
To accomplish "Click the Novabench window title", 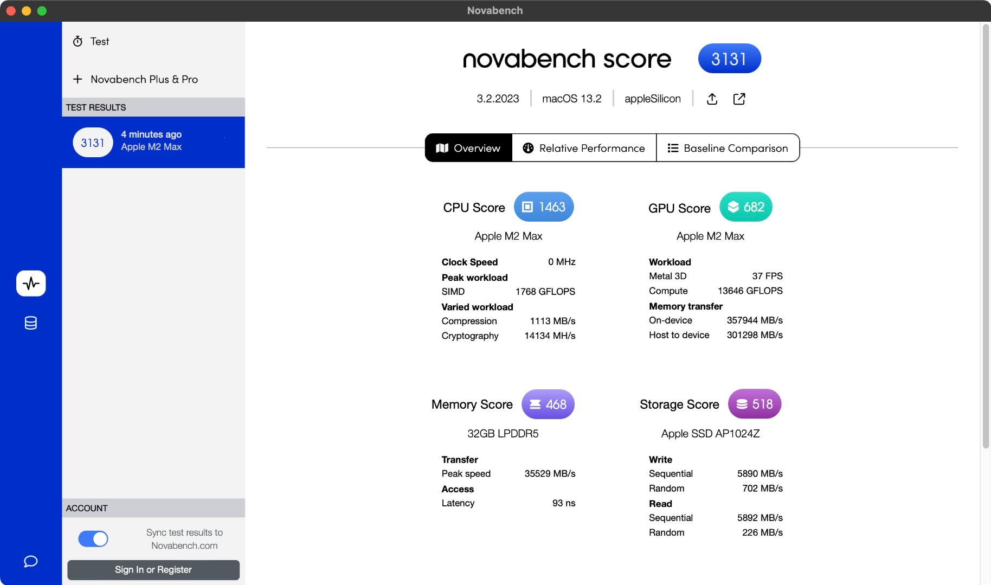I will 495,10.
